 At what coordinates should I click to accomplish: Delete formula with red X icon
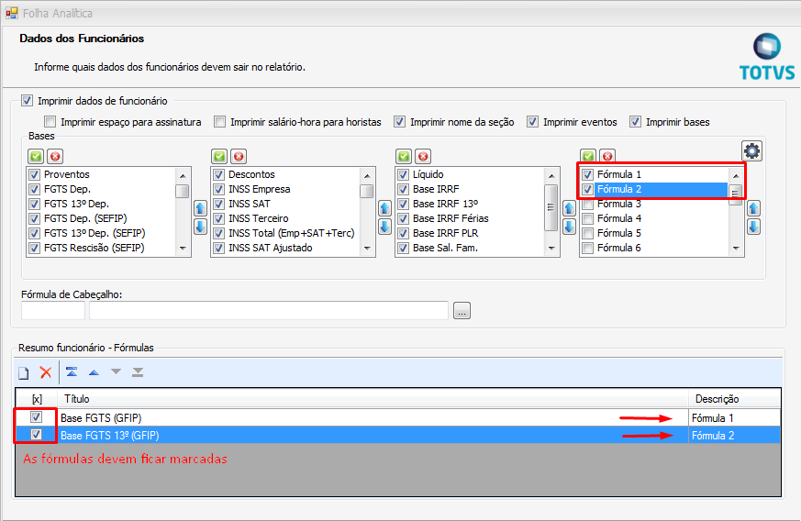[46, 372]
